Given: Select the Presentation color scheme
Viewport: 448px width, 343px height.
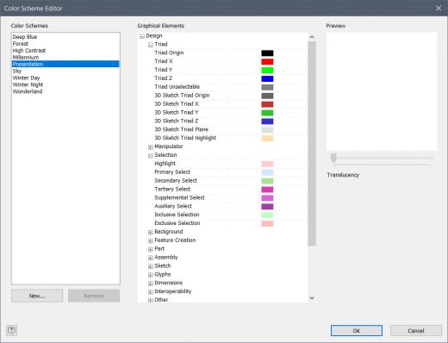Looking at the screenshot, I should (x=65, y=64).
